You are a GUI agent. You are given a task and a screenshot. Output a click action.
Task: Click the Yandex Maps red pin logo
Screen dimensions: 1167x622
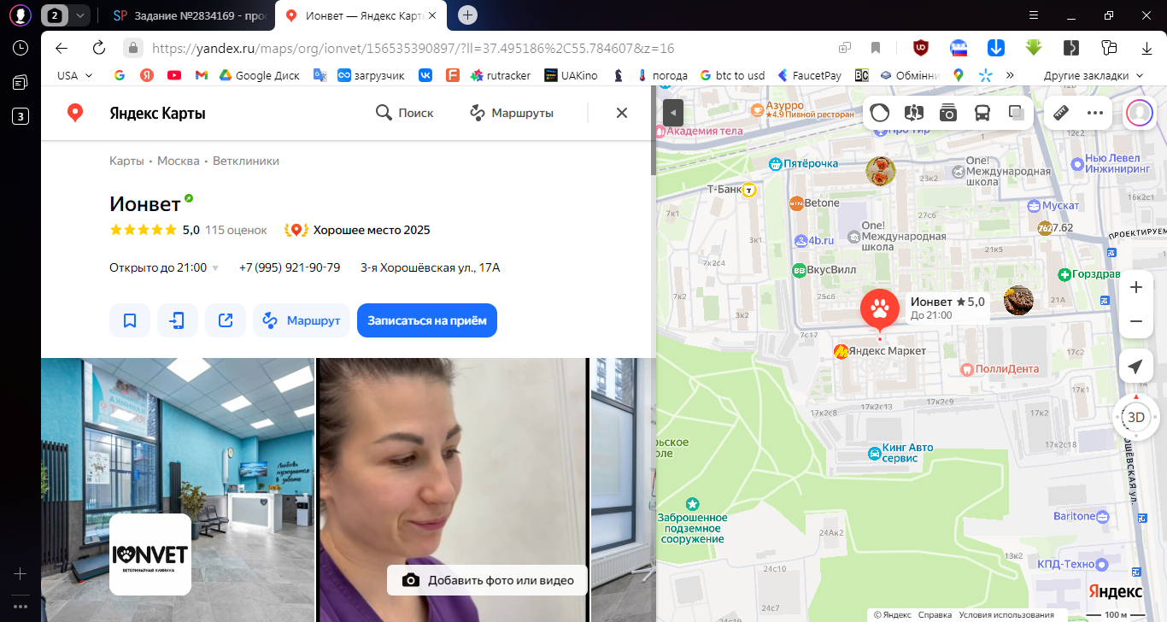pyautogui.click(x=75, y=113)
